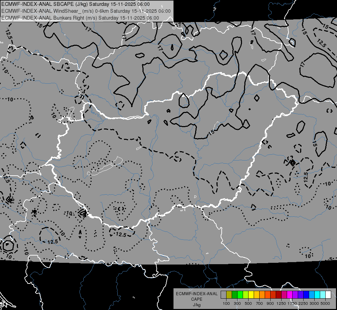This screenshot has height=310, width=337.
Task: Click the purple swatch after 1750
Action: [295, 295]
